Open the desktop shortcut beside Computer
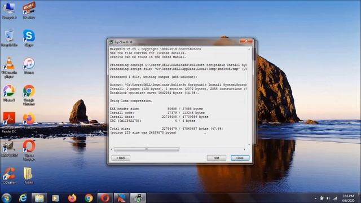The height and width of the screenshot is (203, 361). coord(29,10)
